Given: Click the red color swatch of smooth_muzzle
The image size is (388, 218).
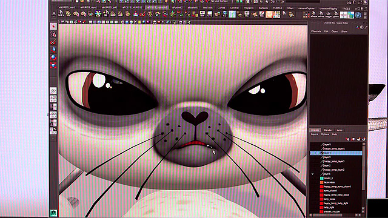Looking at the screenshot, I should click(x=321, y=211).
